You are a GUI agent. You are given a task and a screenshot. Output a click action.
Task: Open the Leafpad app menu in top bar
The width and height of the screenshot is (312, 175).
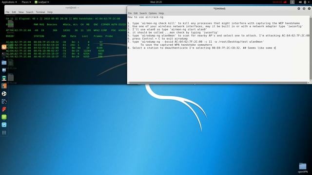click(x=42, y=2)
